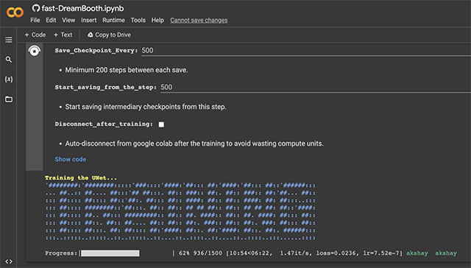The height and width of the screenshot is (268, 471).
Task: Click the Copy to Drive button
Action: point(109,35)
